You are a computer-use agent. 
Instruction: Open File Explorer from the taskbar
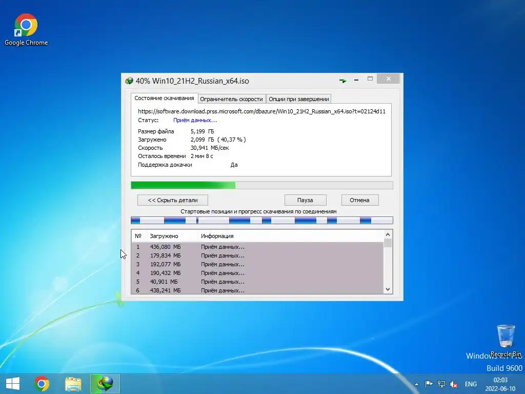pos(73,384)
